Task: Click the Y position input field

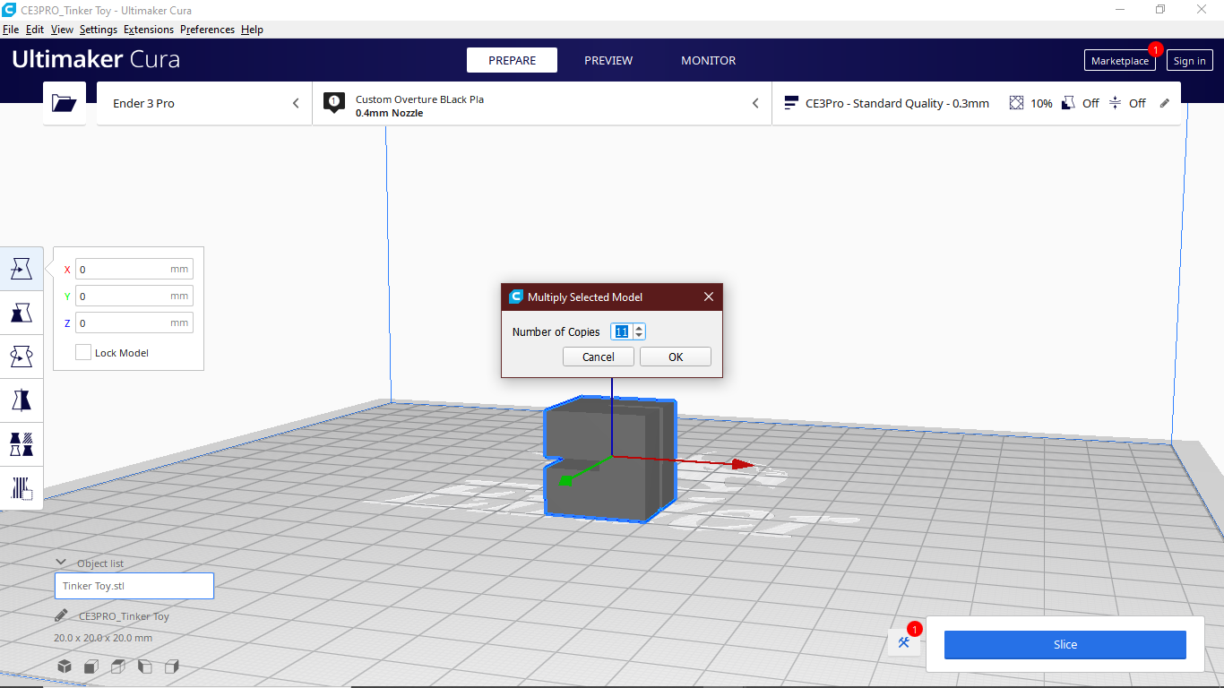Action: pos(134,296)
